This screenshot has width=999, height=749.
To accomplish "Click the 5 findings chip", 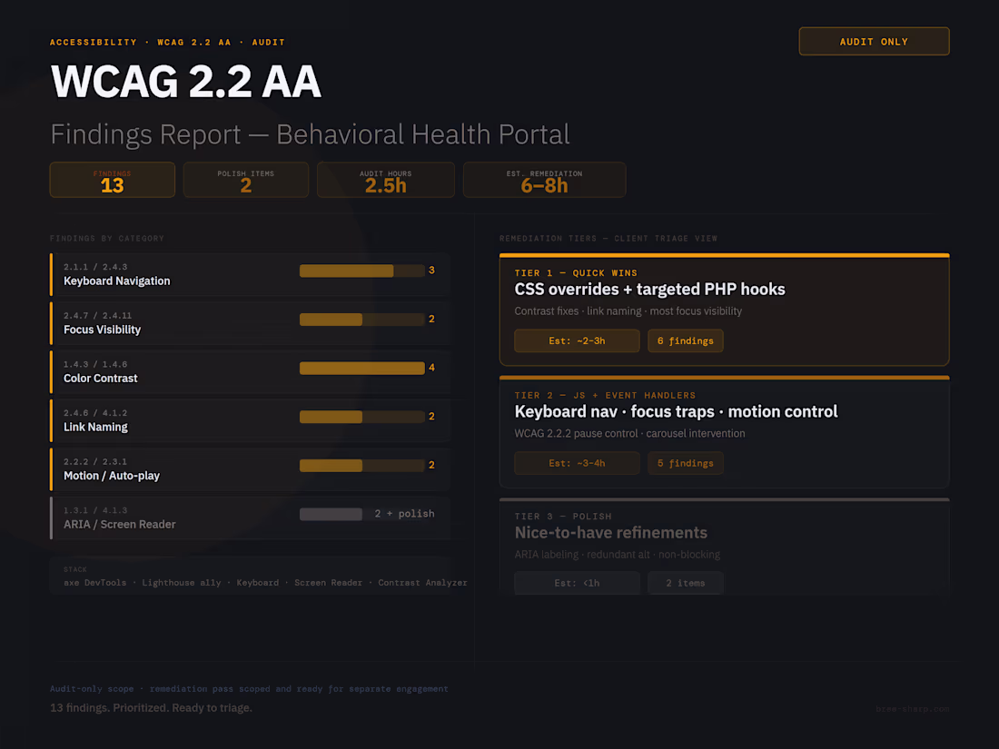I will (686, 463).
